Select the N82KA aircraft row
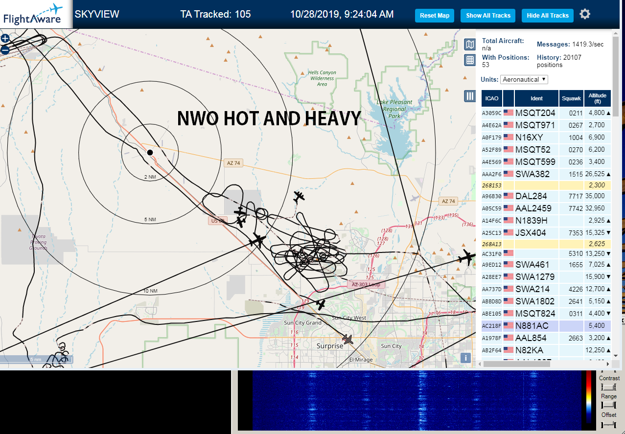Screen dimensions: 625x434 tap(546, 350)
